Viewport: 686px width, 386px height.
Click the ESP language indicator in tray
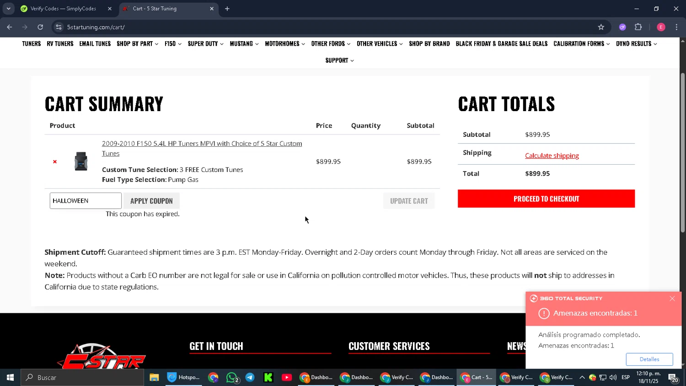(x=626, y=377)
